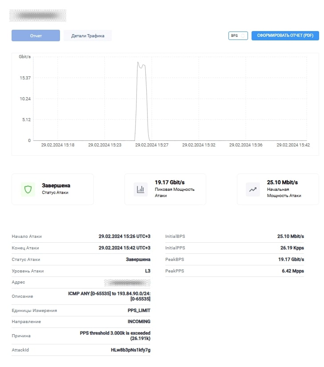Click the blurred title at page top
324x367 pixels.
[x=38, y=16]
